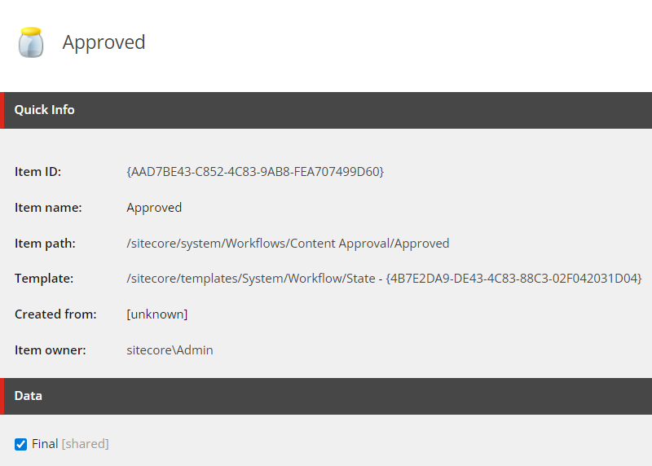Click the Created from label
The width and height of the screenshot is (652, 466).
click(55, 314)
